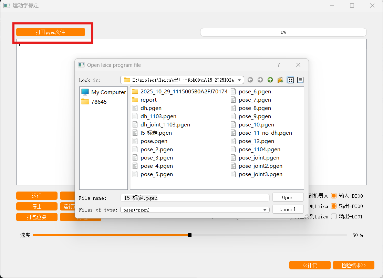Click the create new folder icon
This screenshot has height=278, width=383.
point(280,80)
